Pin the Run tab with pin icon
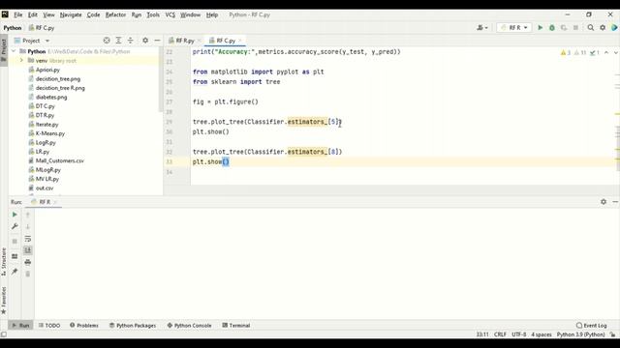This screenshot has height=348, width=620. click(x=15, y=271)
